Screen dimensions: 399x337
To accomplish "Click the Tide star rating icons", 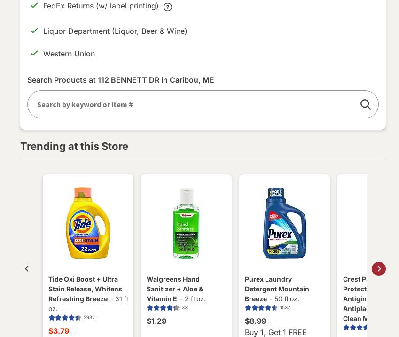I will tap(65, 318).
